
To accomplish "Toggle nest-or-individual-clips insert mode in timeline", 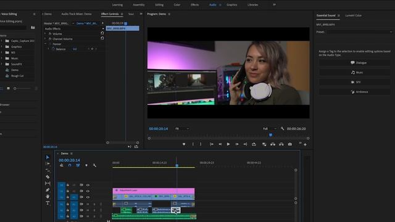I will point(62,165).
